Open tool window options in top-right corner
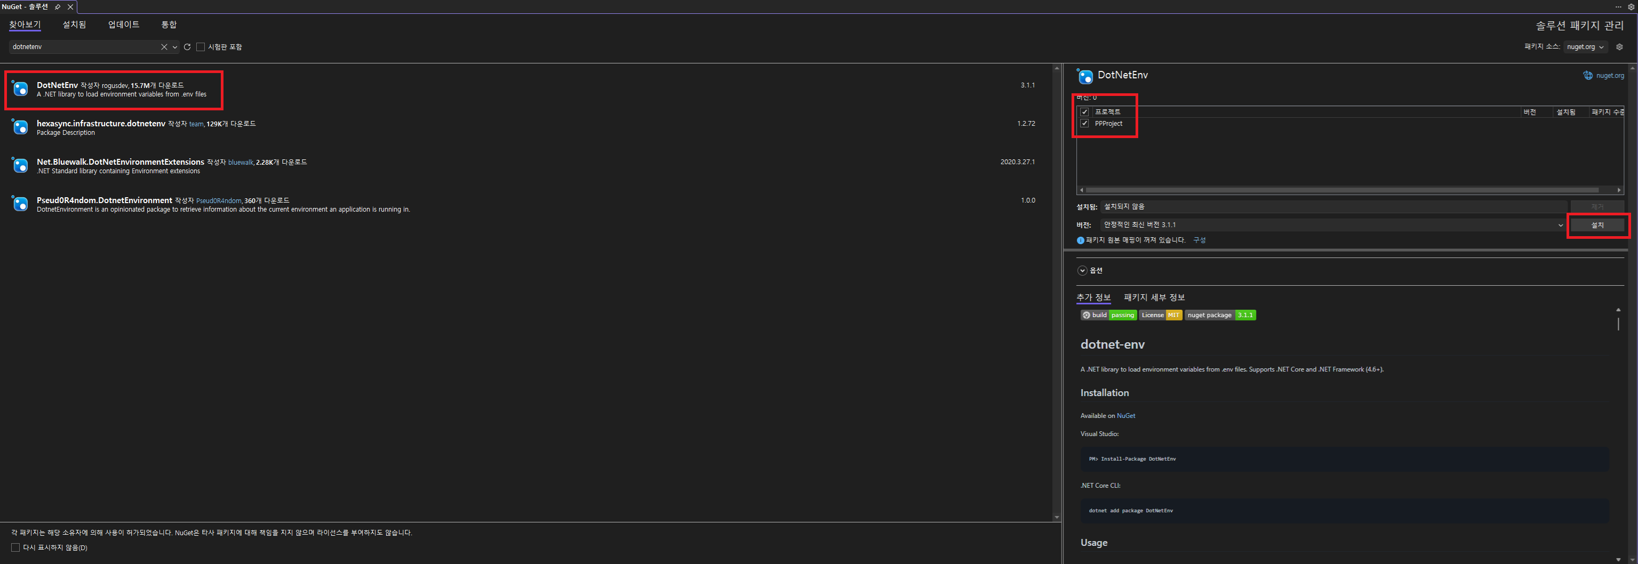Image resolution: width=1638 pixels, height=564 pixels. 1631,7
